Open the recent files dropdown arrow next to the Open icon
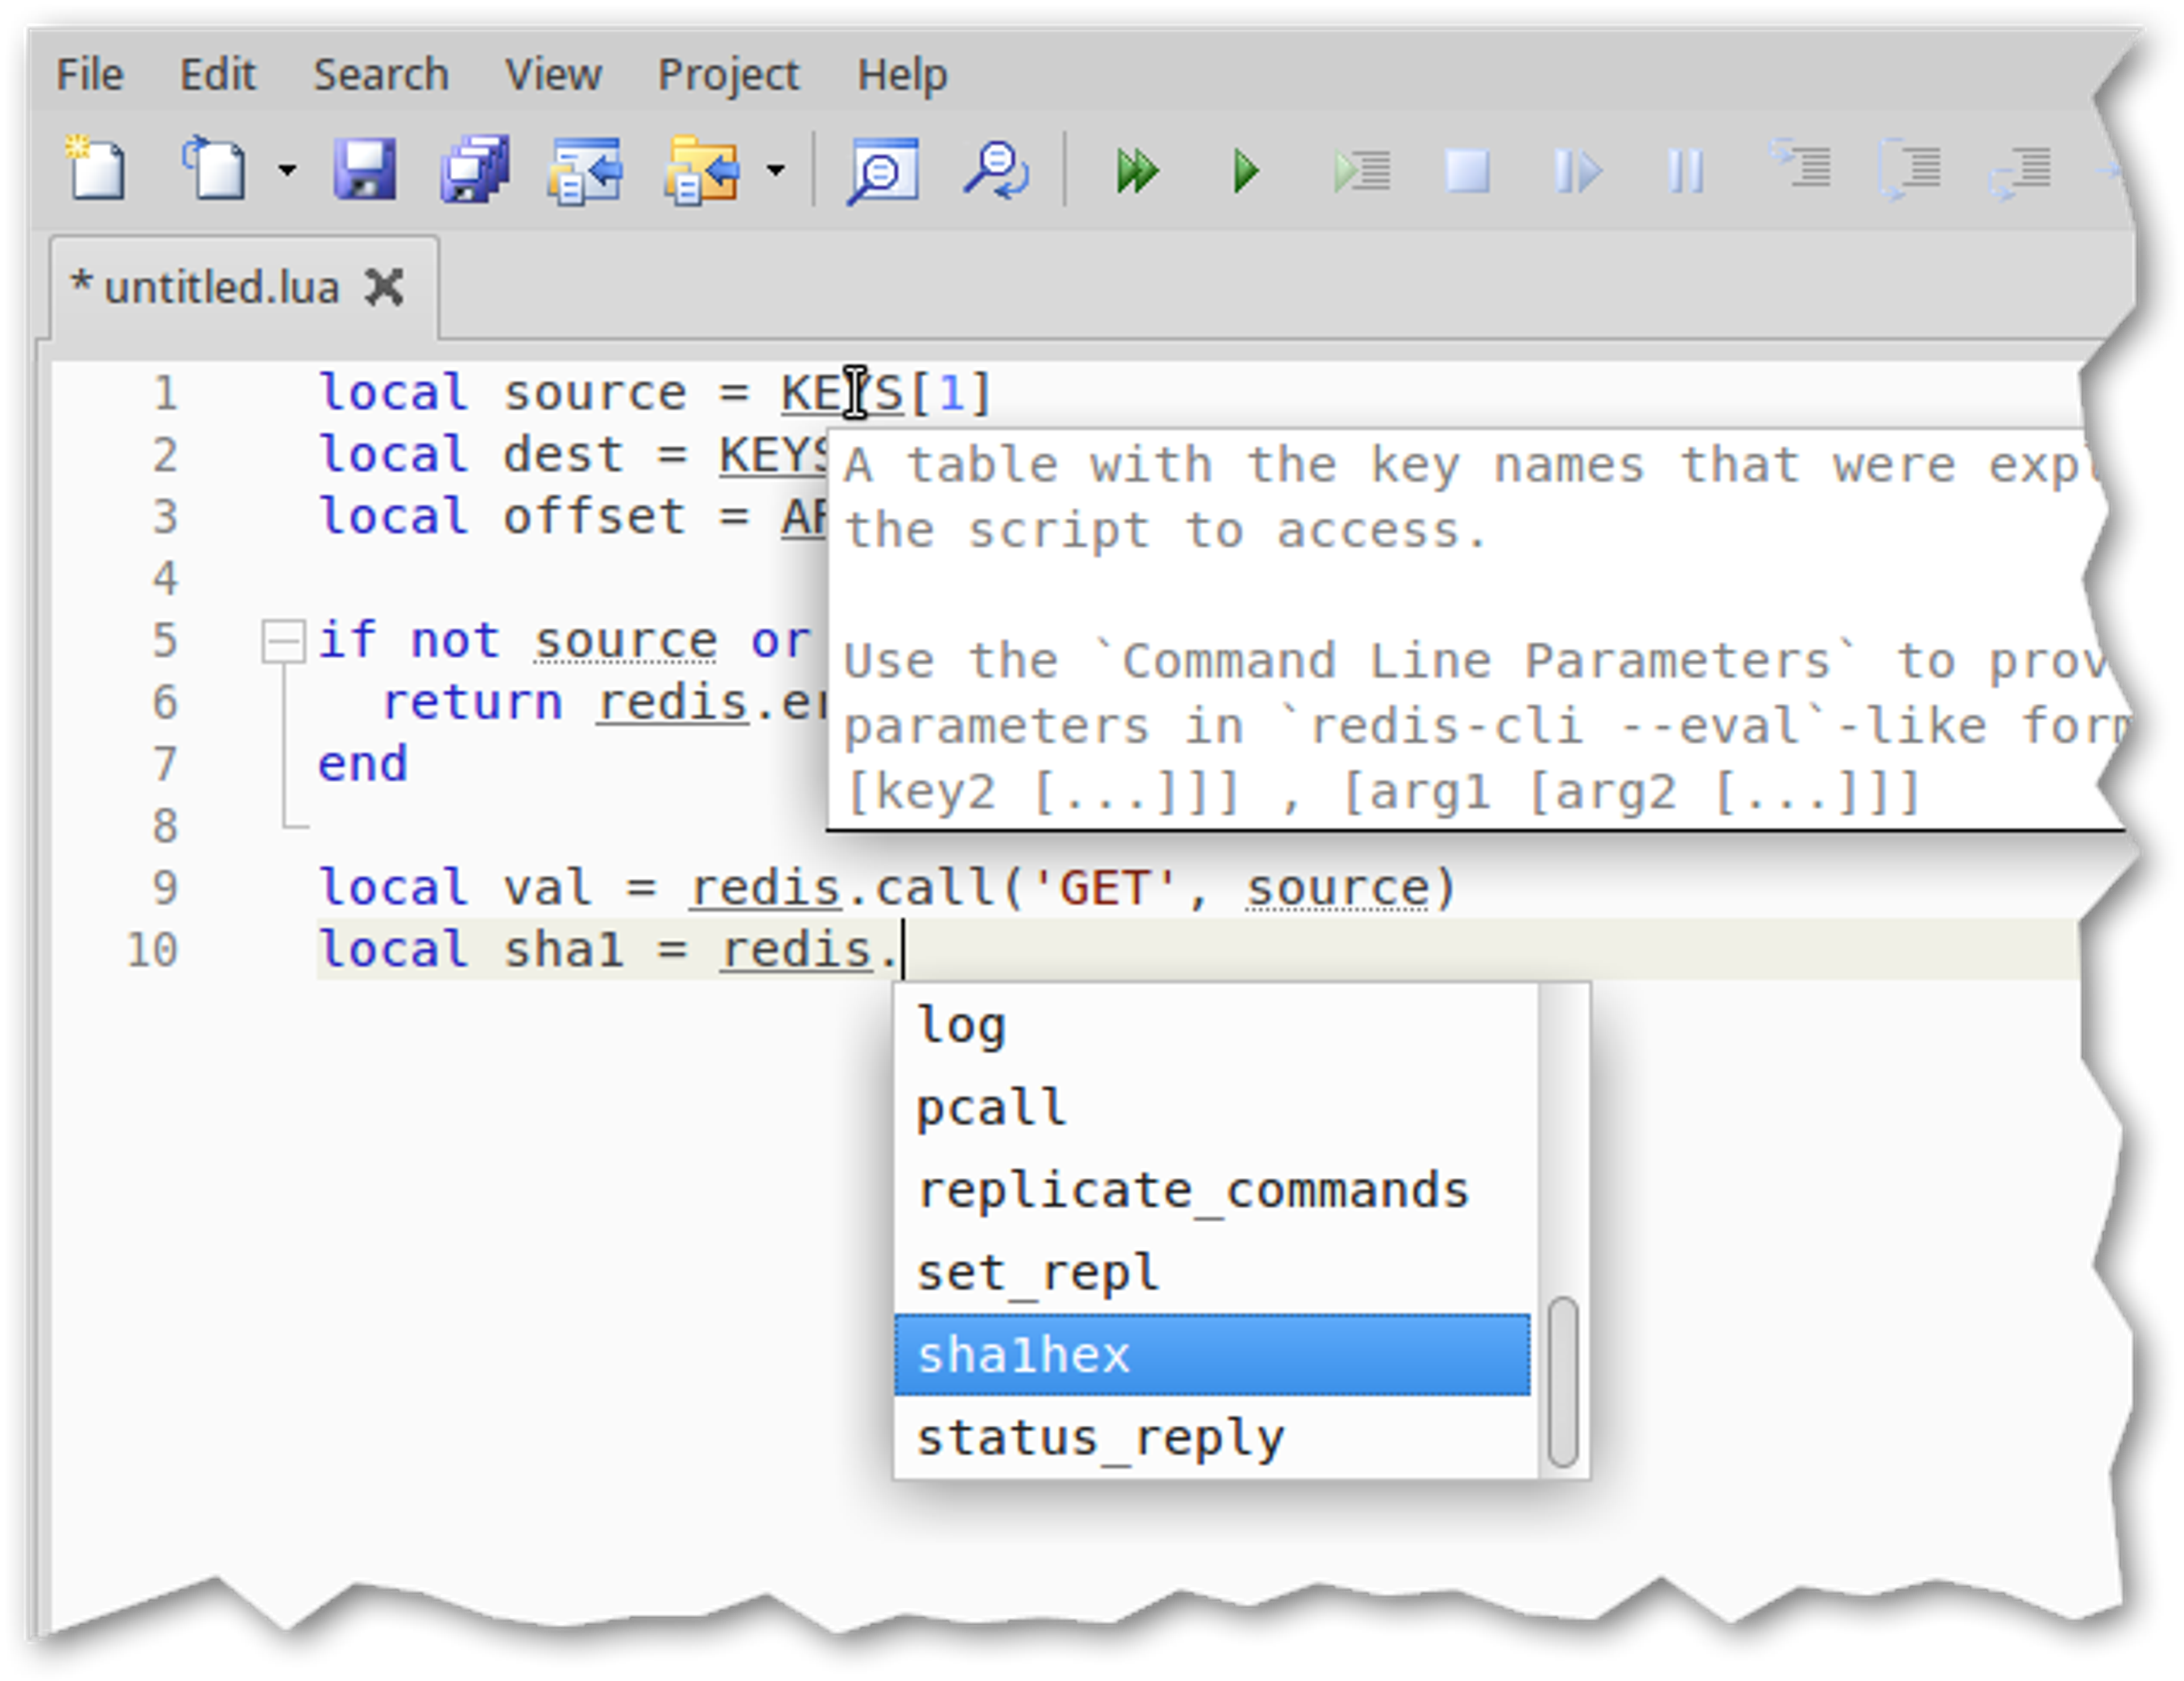Image resolution: width=2184 pixels, height=1681 pixels. coord(287,171)
